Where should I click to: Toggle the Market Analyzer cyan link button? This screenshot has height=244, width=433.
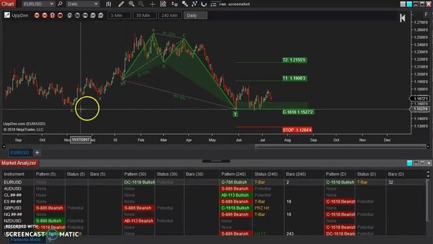[x=410, y=163]
